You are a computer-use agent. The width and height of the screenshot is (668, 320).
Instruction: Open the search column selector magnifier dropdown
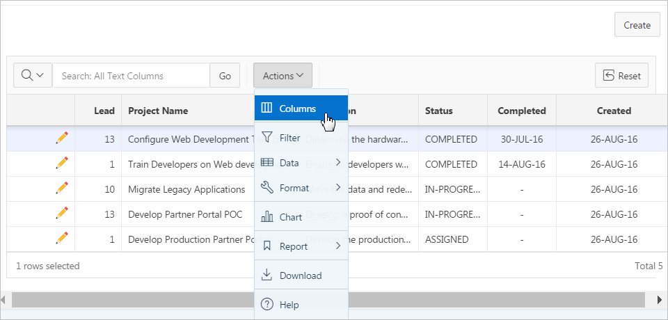[x=33, y=76]
